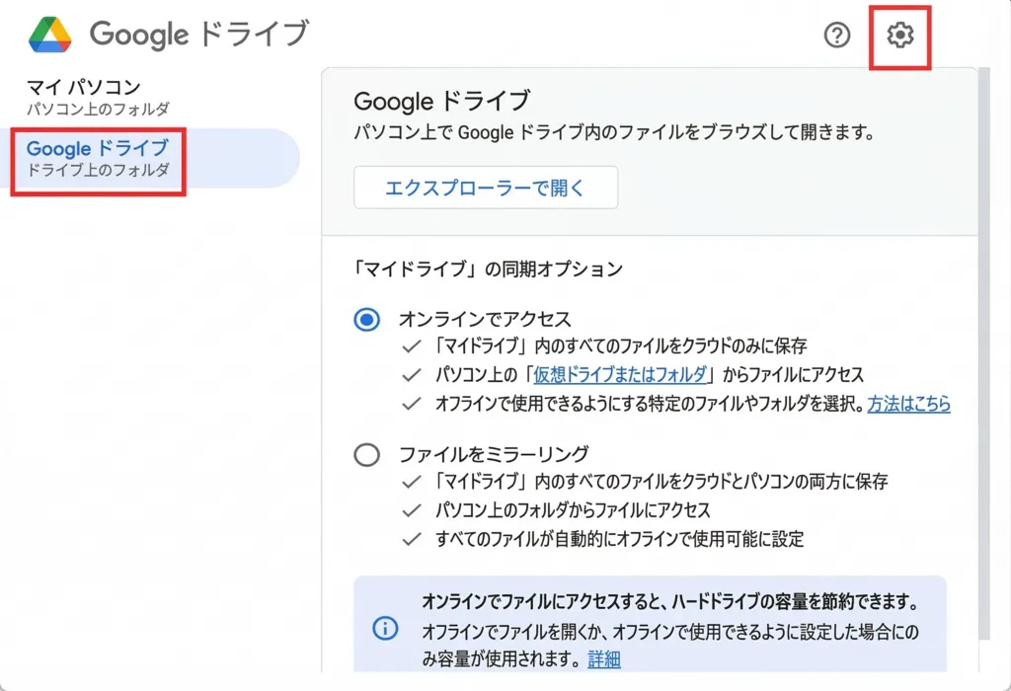Select the Google ドライブ sidebar tab
This screenshot has height=691, width=1011.
pyautogui.click(x=98, y=158)
